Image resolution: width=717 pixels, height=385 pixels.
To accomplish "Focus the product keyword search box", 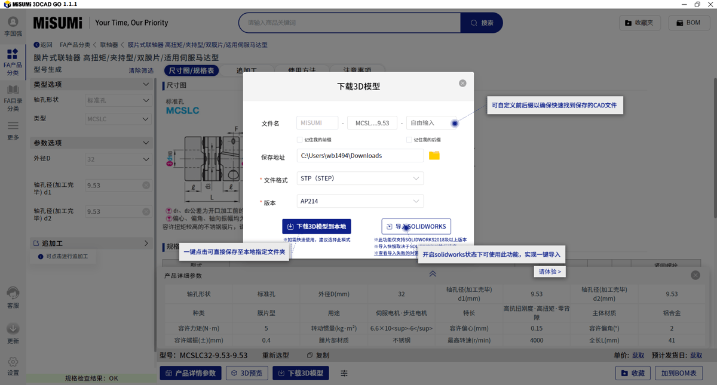I will coord(350,23).
